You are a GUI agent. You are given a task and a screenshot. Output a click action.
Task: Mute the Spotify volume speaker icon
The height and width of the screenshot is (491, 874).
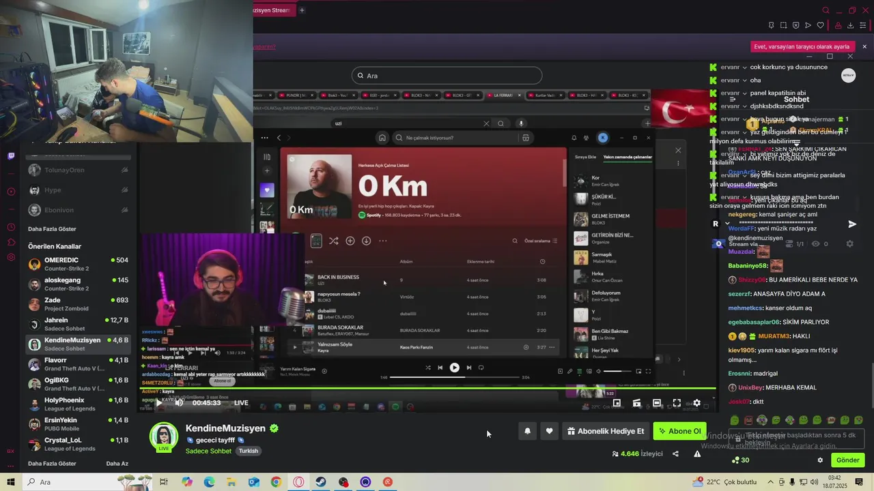598,371
